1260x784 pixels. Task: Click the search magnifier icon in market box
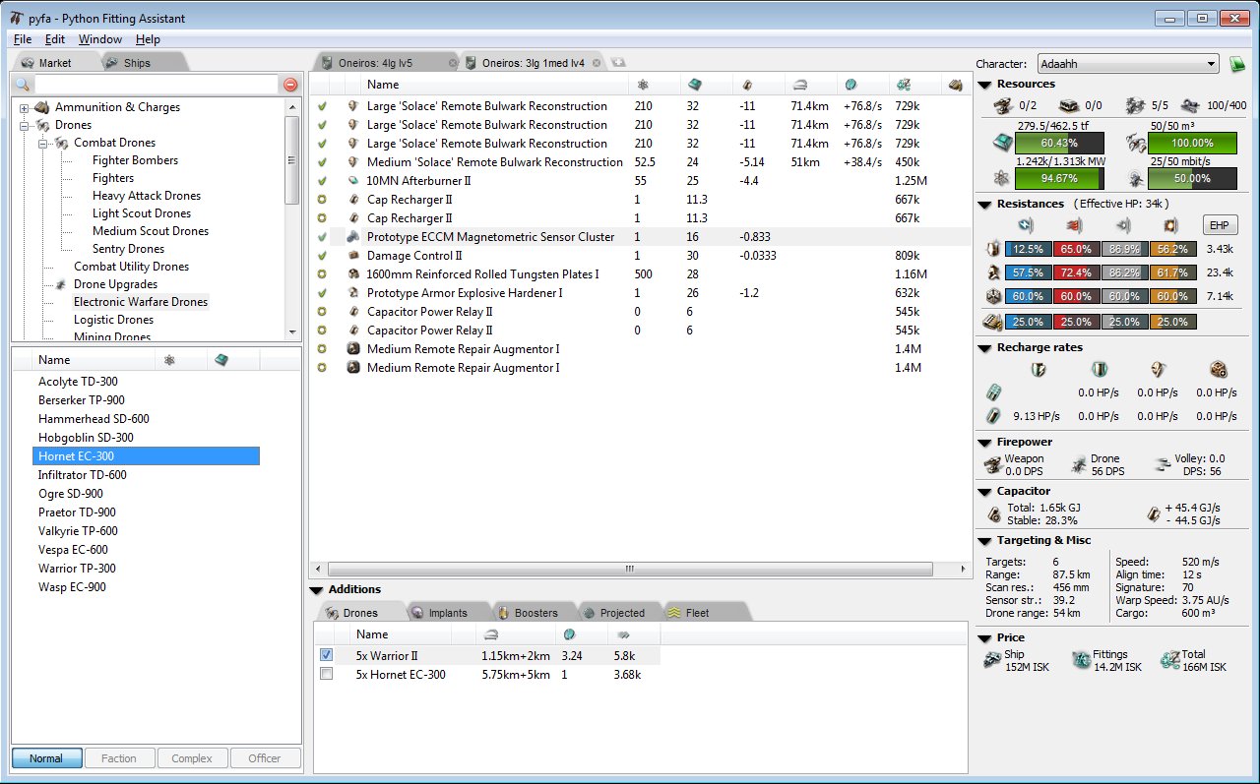22,85
